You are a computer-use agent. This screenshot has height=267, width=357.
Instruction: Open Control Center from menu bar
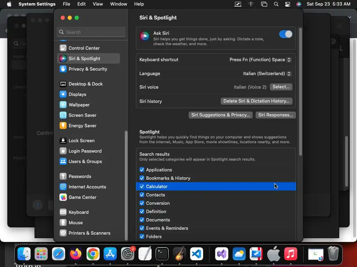(x=288, y=4)
